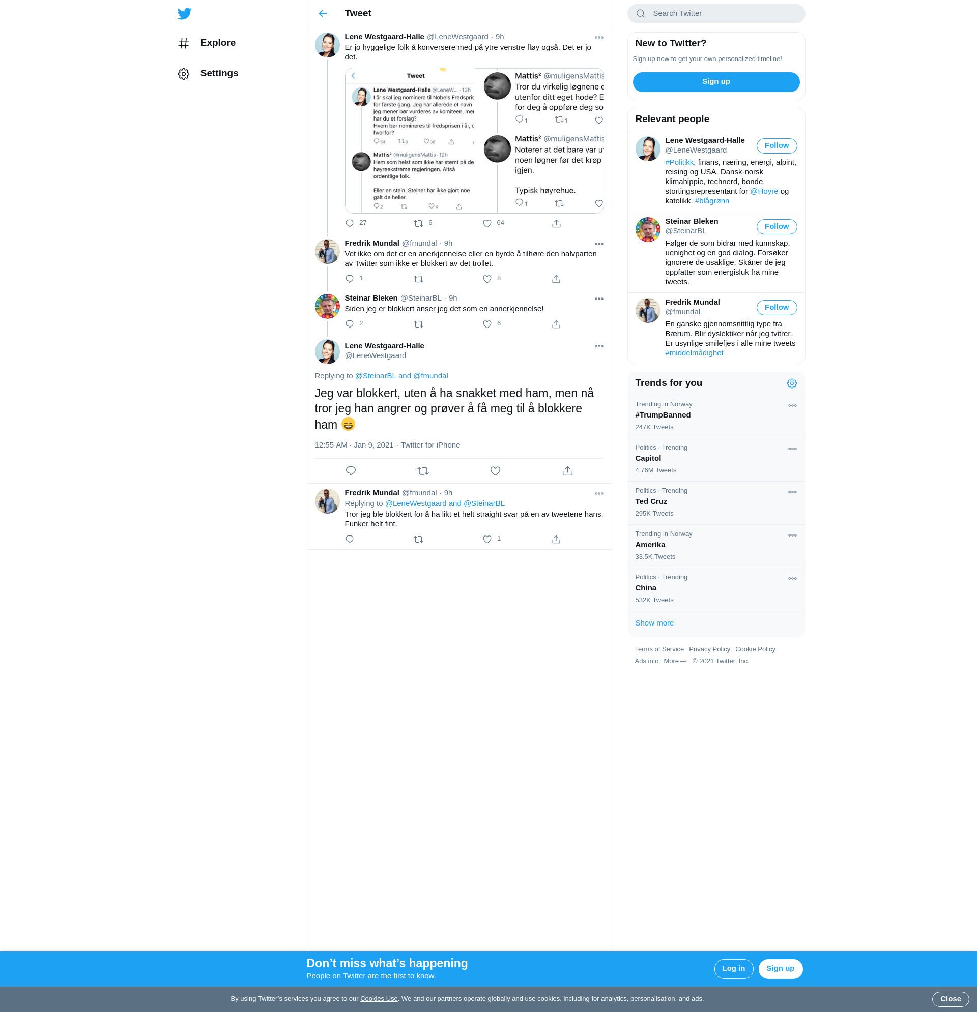Open the Cookies Use link in cookie notice
This screenshot has width=977, height=1012.
379,999
